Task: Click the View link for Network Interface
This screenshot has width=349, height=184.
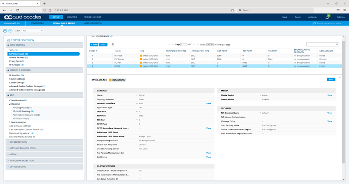Action: tap(208, 103)
